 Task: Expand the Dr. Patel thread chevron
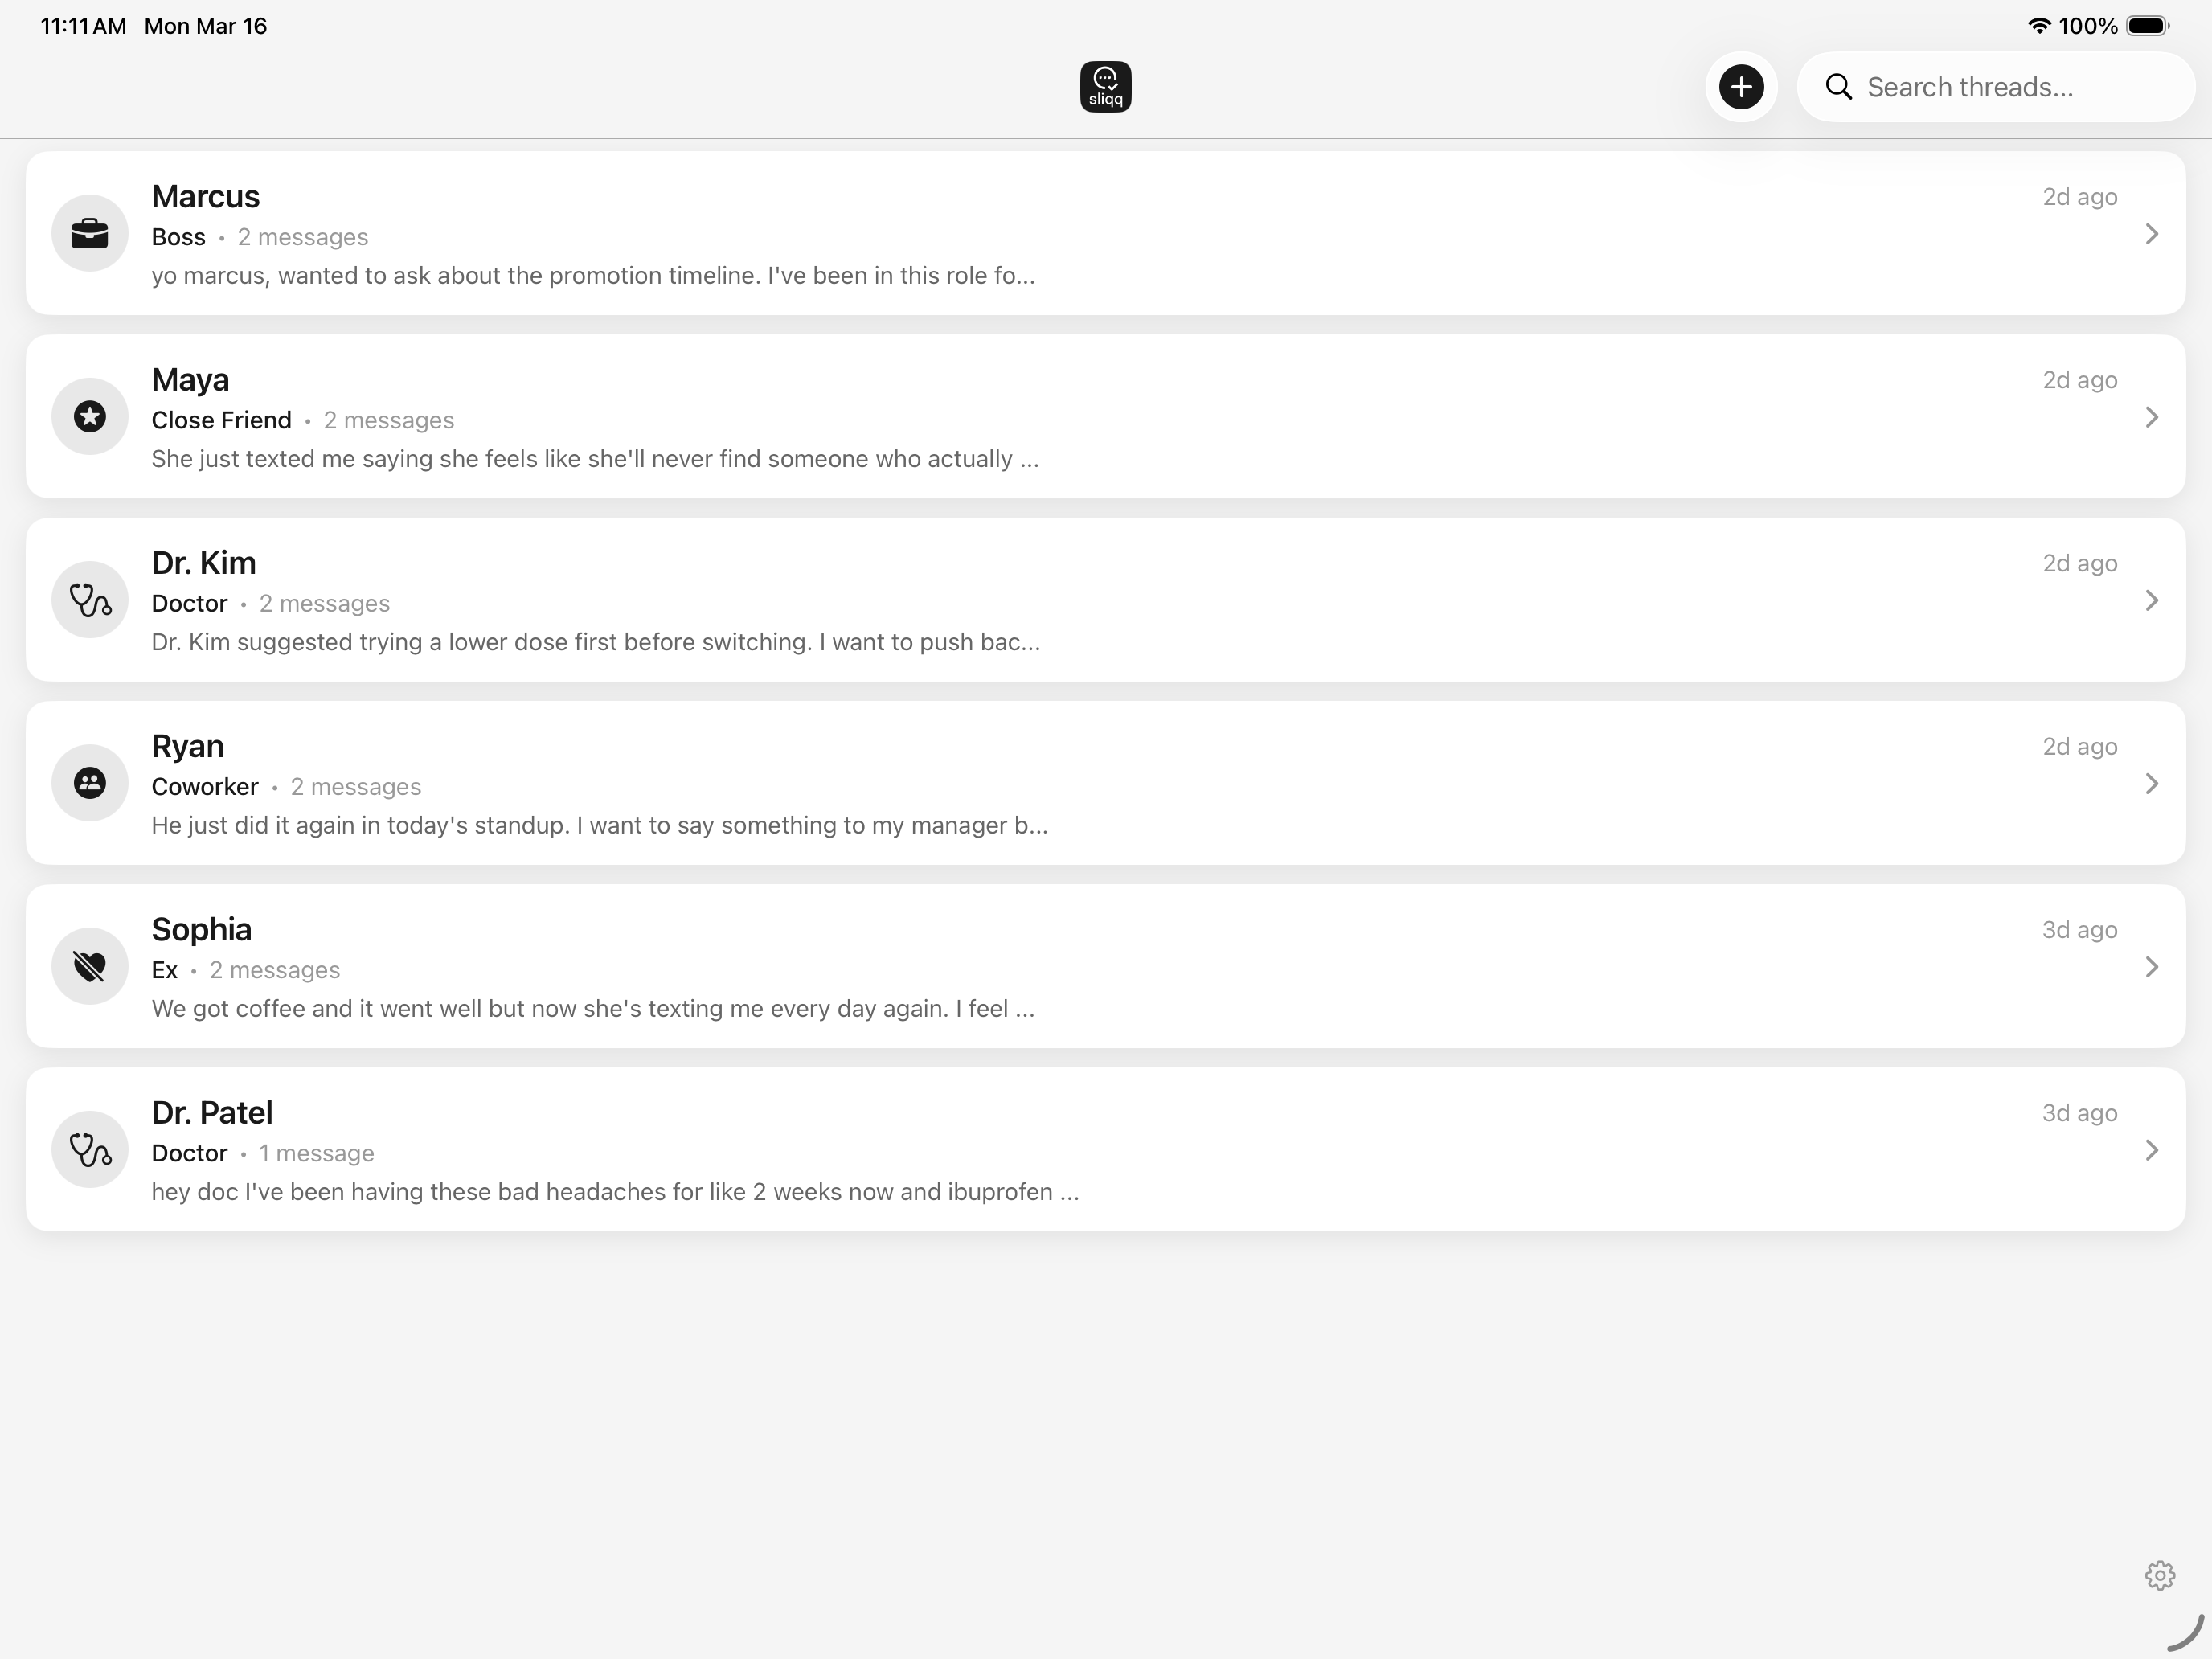coord(2151,1149)
